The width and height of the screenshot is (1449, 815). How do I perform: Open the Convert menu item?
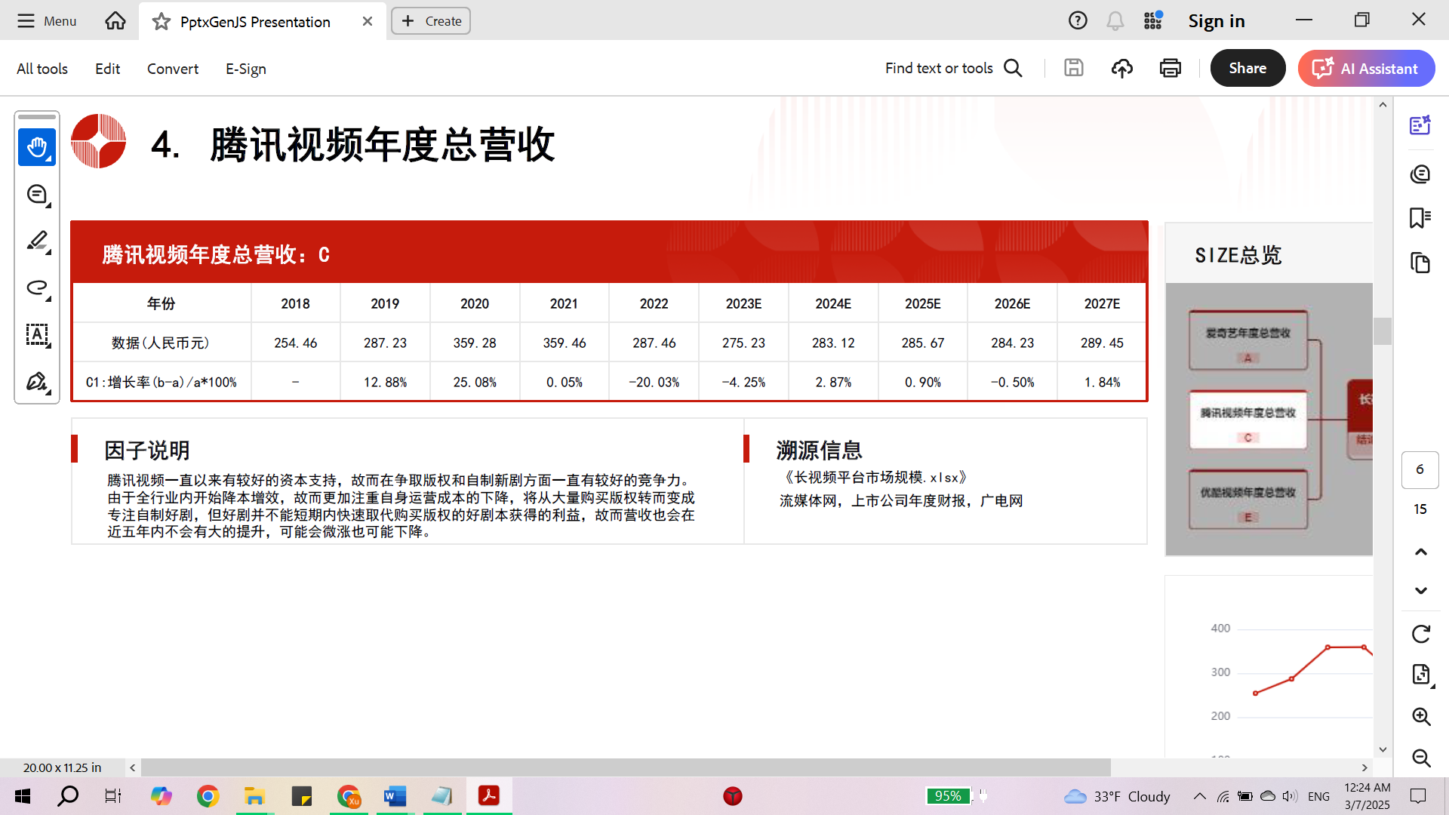[173, 69]
